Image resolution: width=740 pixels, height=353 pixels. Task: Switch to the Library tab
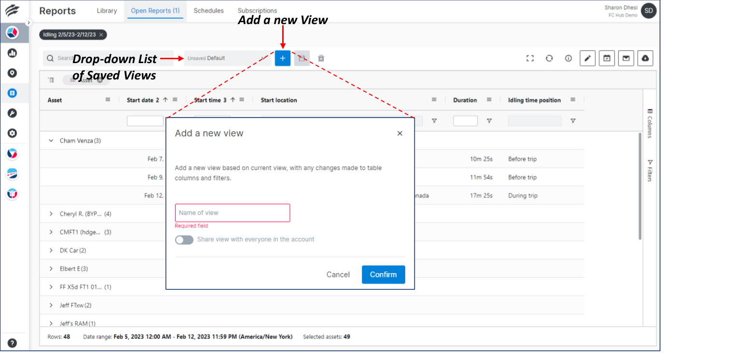point(107,11)
